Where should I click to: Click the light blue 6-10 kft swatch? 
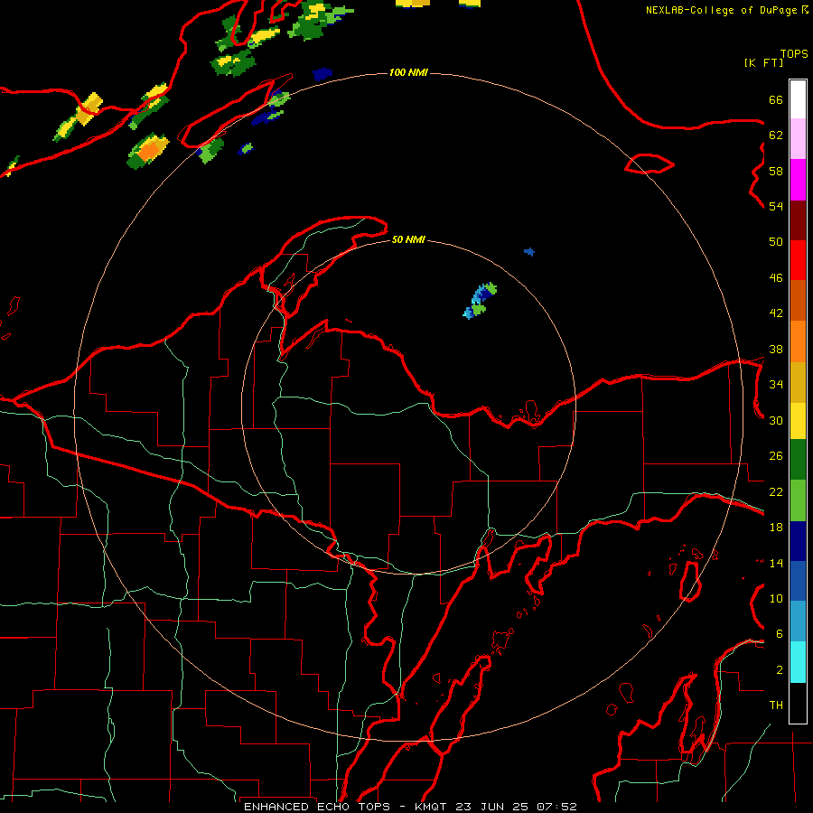[798, 621]
